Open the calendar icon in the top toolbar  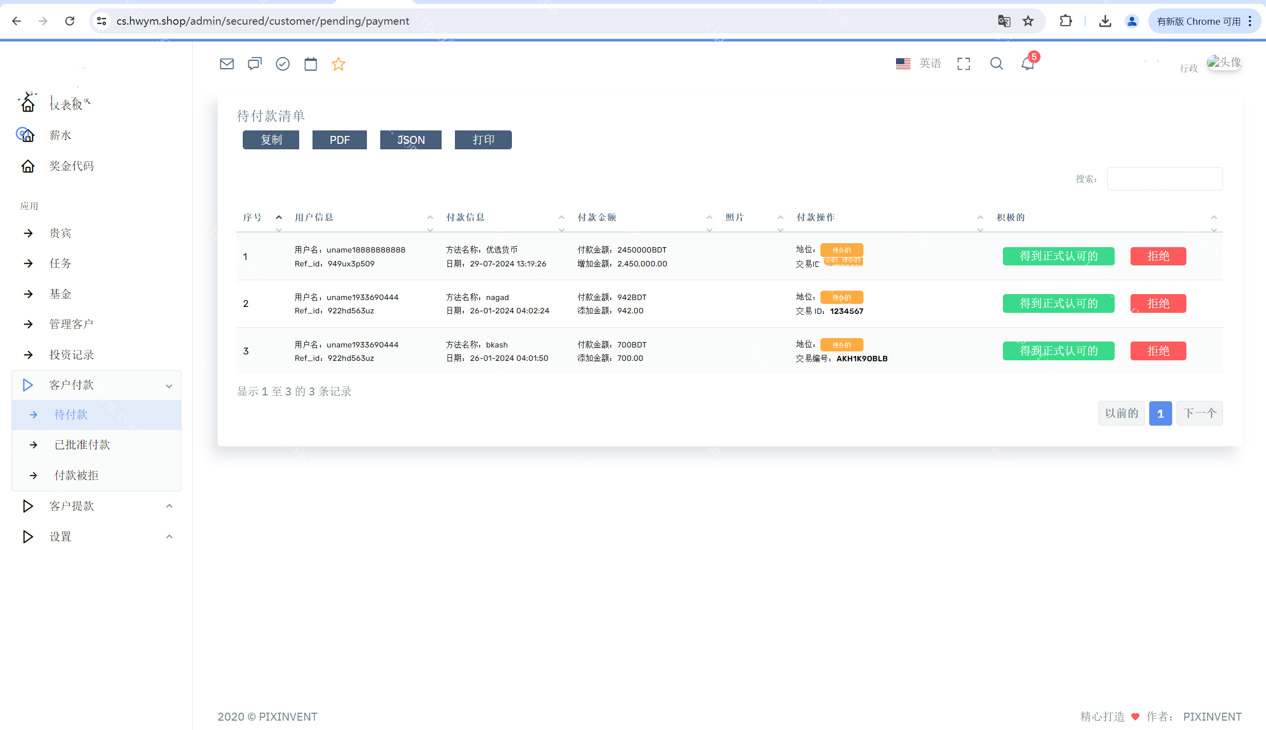[311, 64]
